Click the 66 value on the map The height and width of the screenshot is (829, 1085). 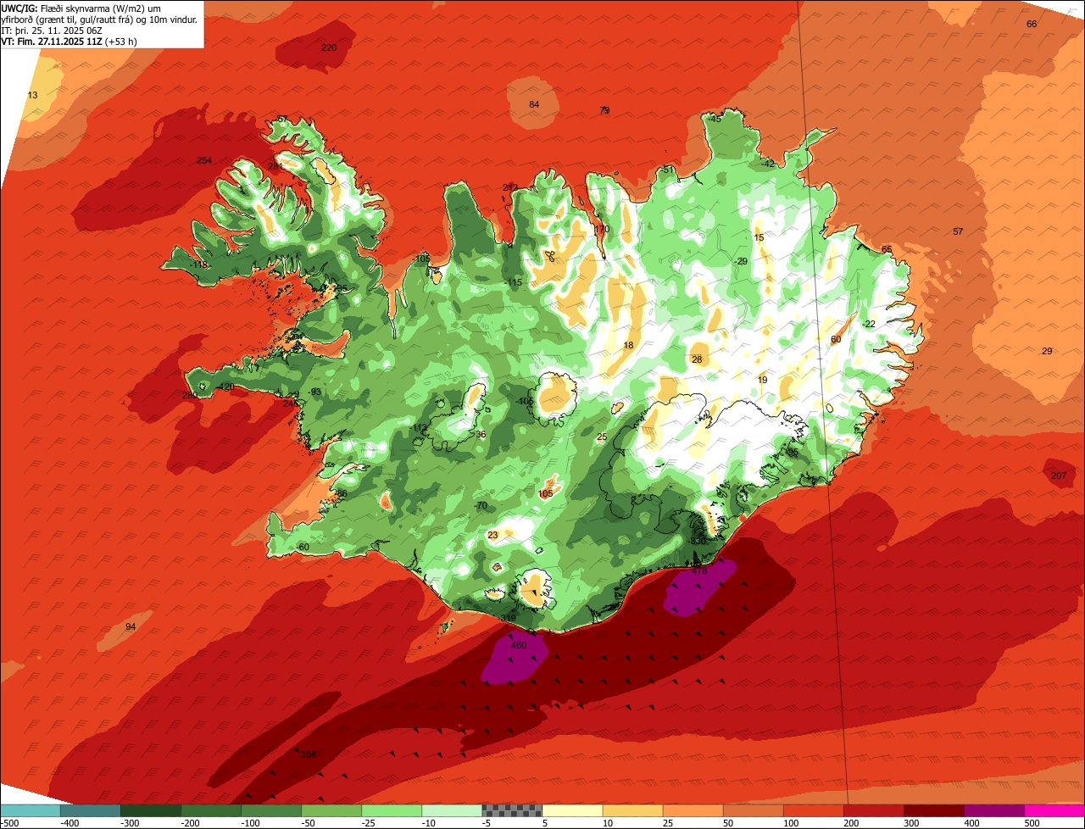click(1032, 24)
